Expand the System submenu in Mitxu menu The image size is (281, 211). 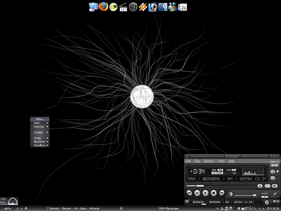pos(40,132)
